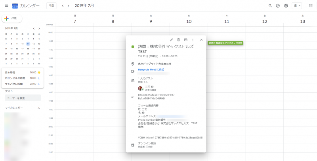
Task: Open the search magnifier icon
Action: click(x=270, y=6)
